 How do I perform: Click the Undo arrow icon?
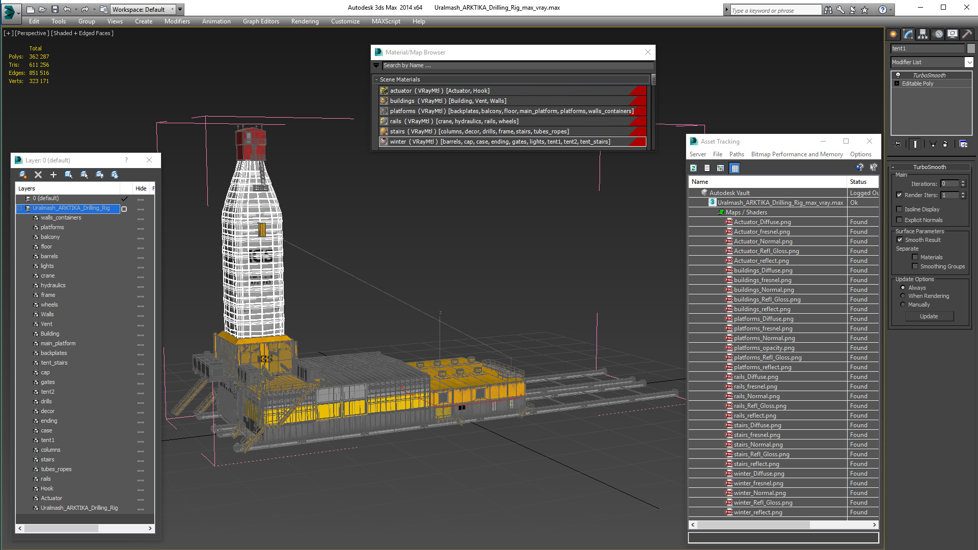point(67,9)
